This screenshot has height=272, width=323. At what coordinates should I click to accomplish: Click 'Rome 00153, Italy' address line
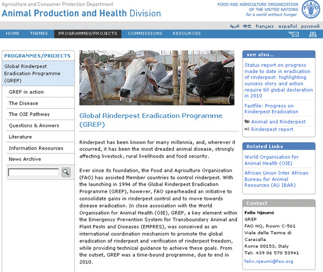[x=266, y=246]
